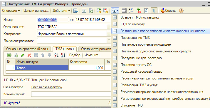Choose Поступление доп. расходов menu item

coord(161,58)
